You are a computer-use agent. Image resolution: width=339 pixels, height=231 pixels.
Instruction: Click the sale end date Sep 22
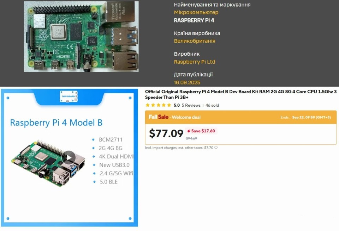tap(311, 117)
